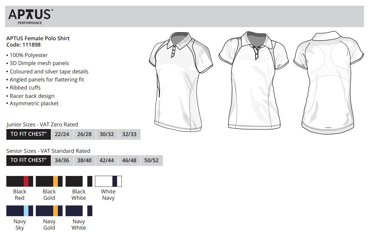Click the APTUS Performance logo
Screen dimensions: 371x244
pyautogui.click(x=30, y=17)
